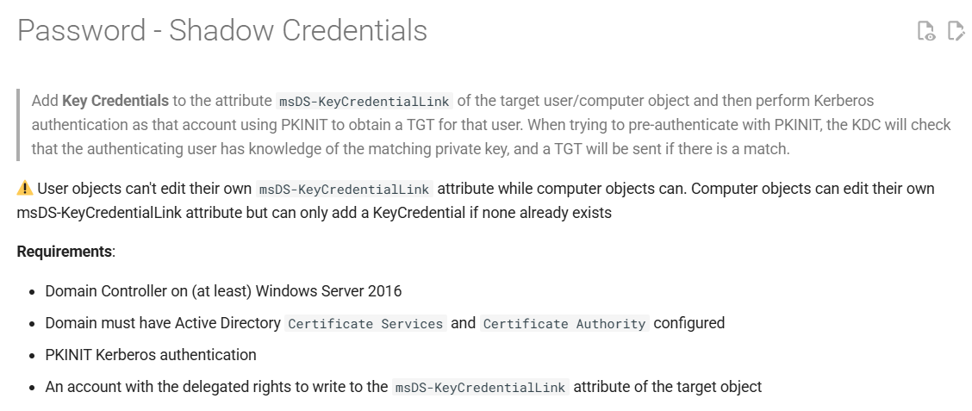
Task: Click msDS-KeyCredentialLink code in the warning paragraph
Action: (346, 189)
